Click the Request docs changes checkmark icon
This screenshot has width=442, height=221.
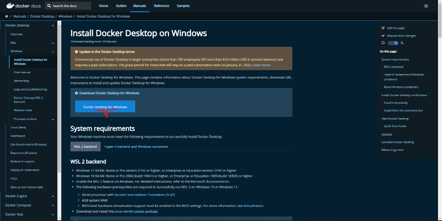(383, 36)
